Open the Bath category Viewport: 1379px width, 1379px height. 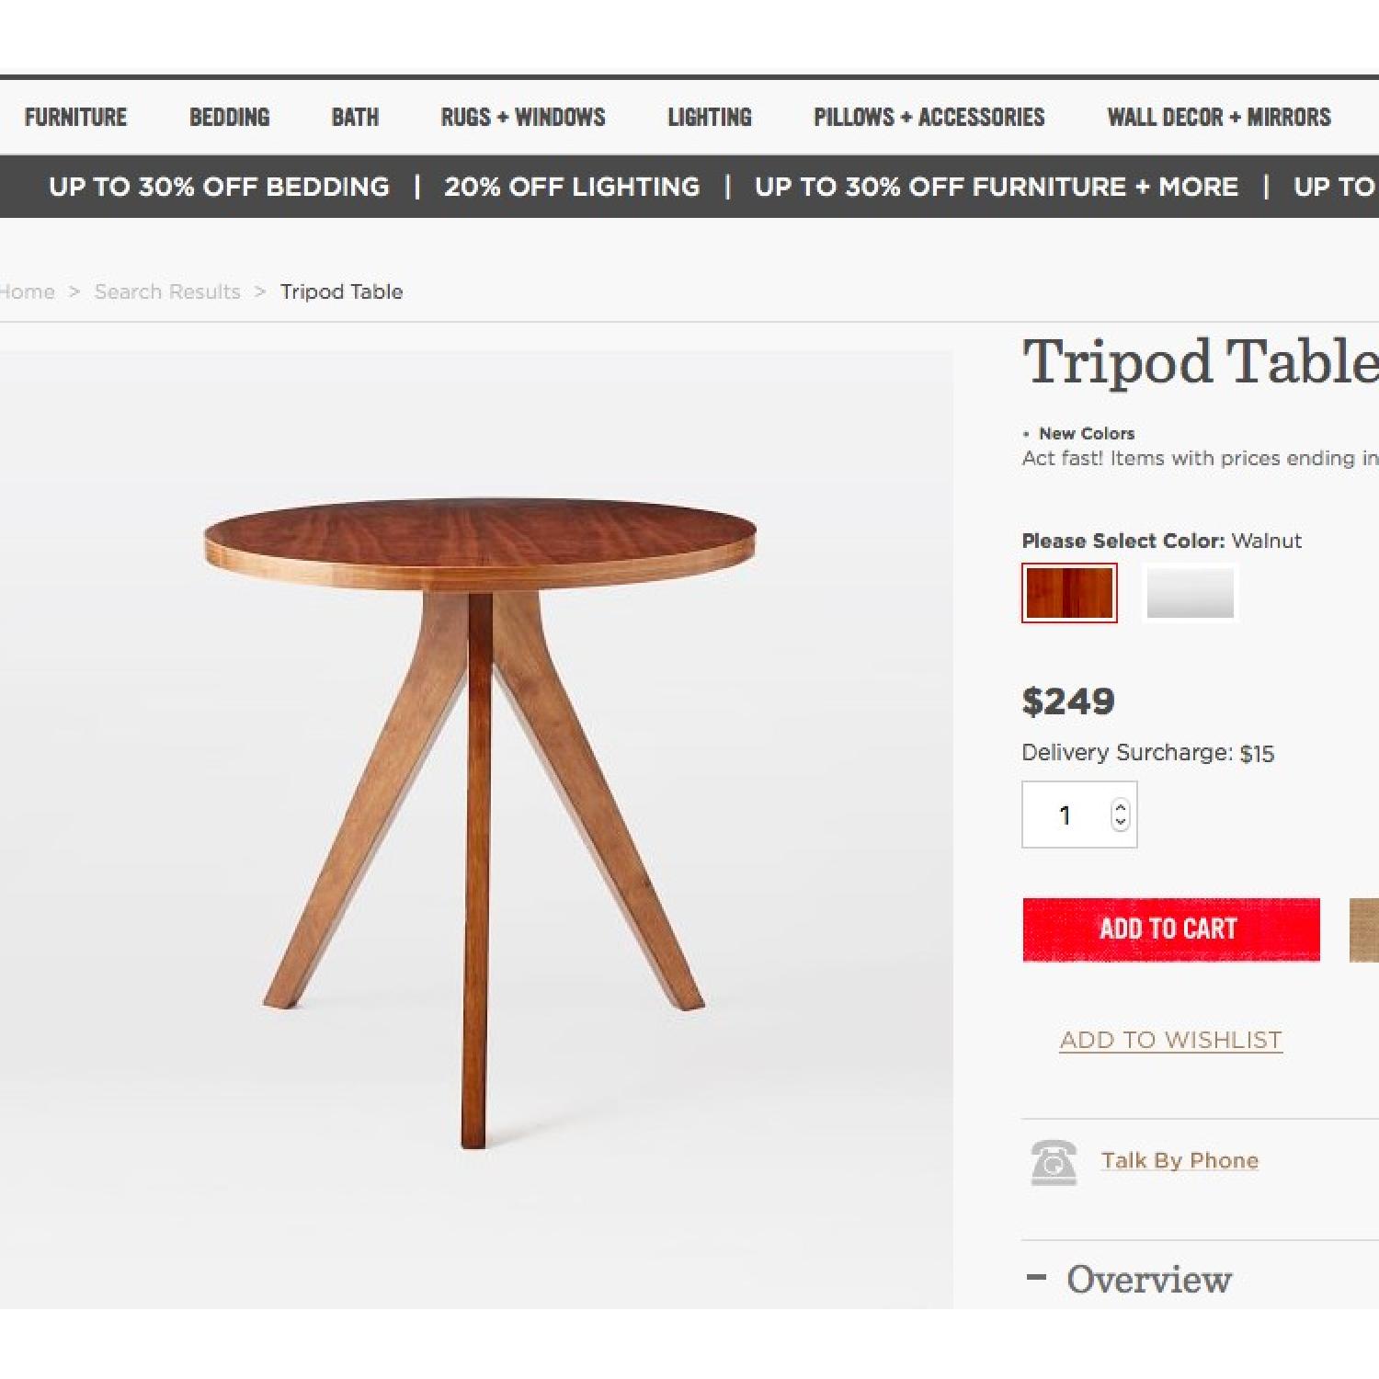click(355, 117)
